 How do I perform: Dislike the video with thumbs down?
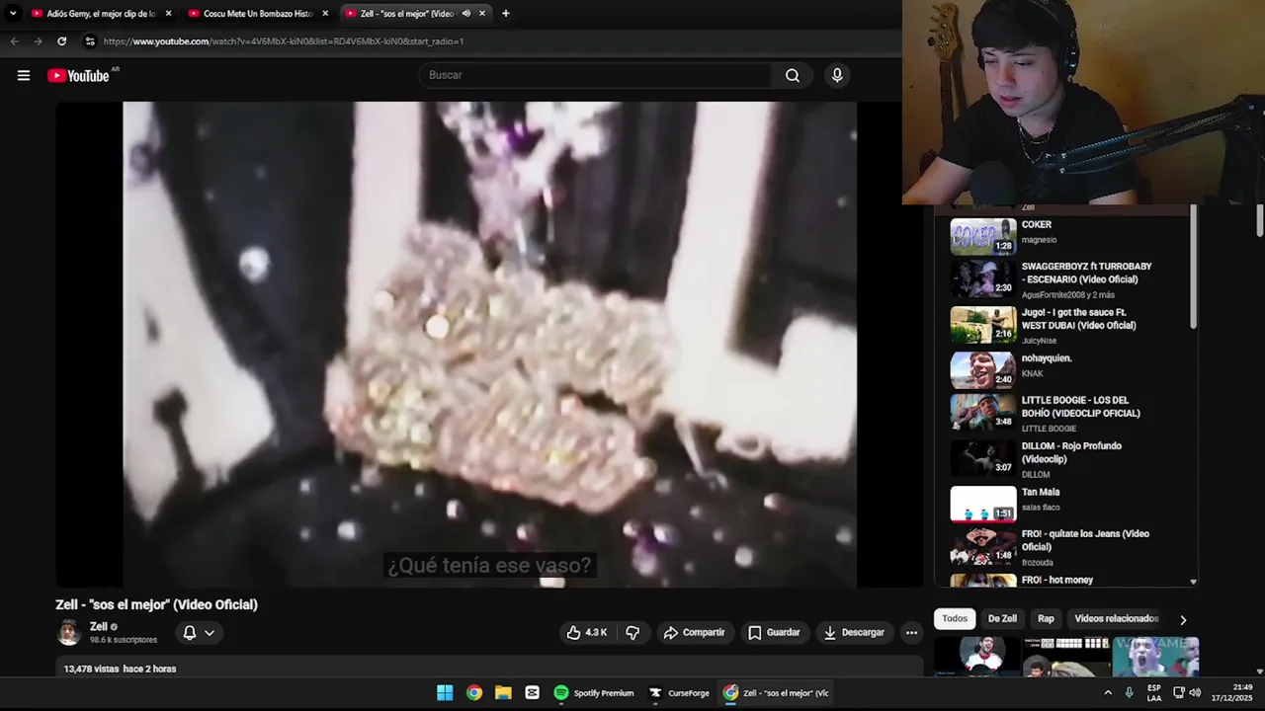point(632,632)
